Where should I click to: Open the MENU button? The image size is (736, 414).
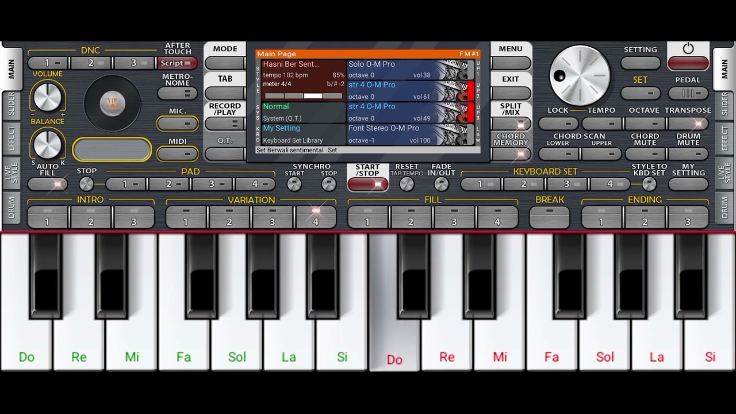click(x=511, y=63)
